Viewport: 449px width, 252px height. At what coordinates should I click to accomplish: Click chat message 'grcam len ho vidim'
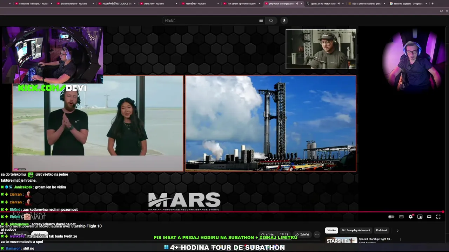50,187
